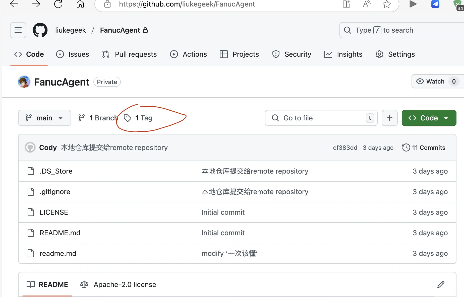Reload the page

tap(58, 4)
